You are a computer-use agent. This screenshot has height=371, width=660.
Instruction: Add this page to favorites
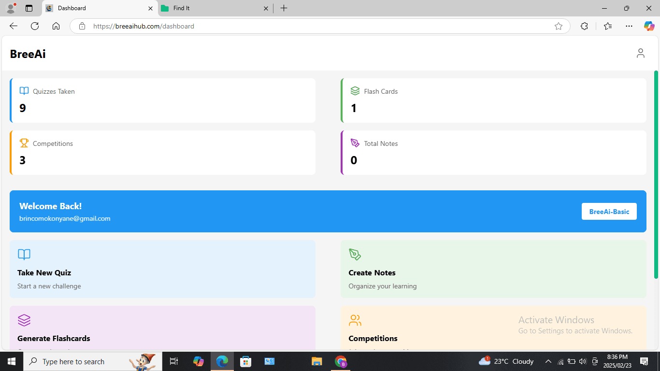559,26
